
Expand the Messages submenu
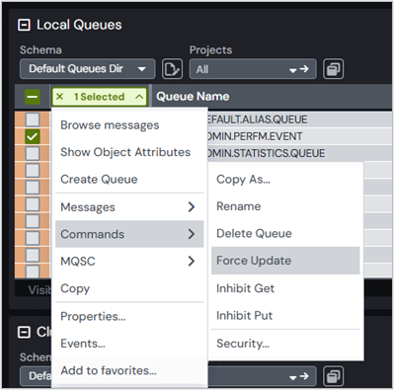(x=129, y=207)
